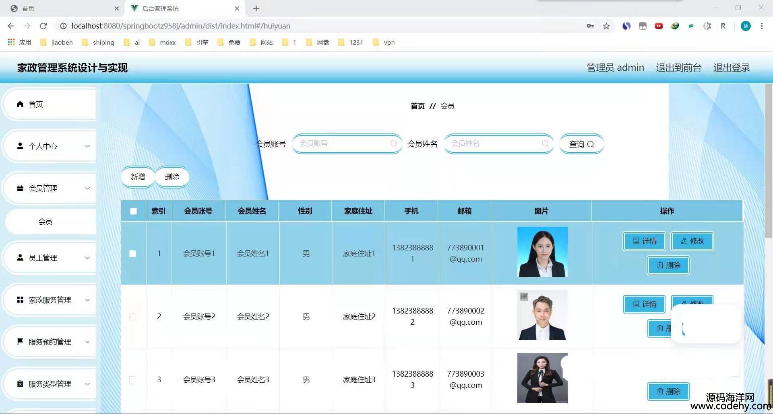The height and width of the screenshot is (414, 773).
Task: Click the globe extension icon in toolbar
Action: click(x=675, y=26)
